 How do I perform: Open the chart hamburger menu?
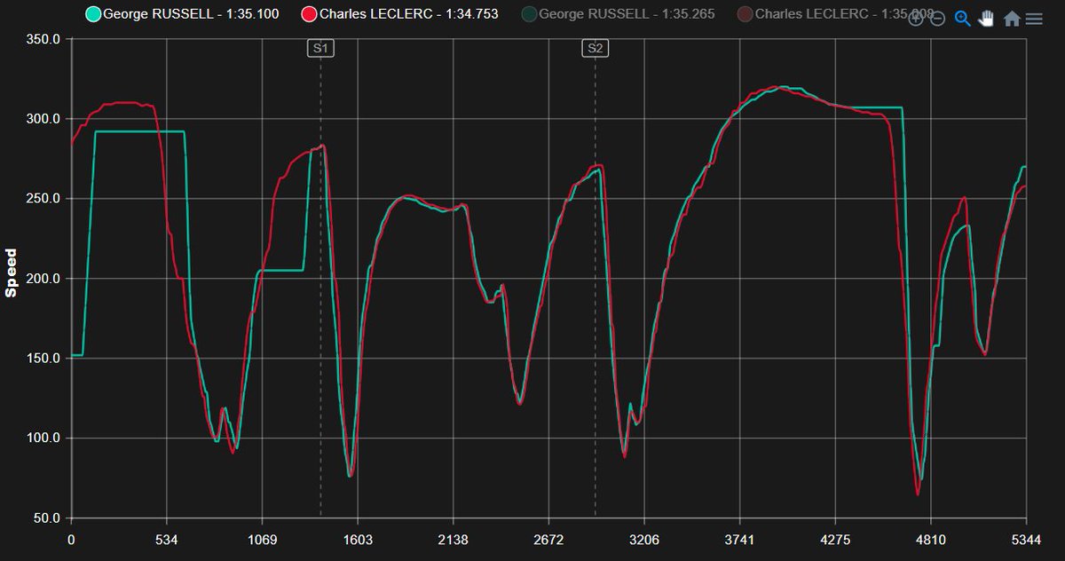(x=1034, y=19)
